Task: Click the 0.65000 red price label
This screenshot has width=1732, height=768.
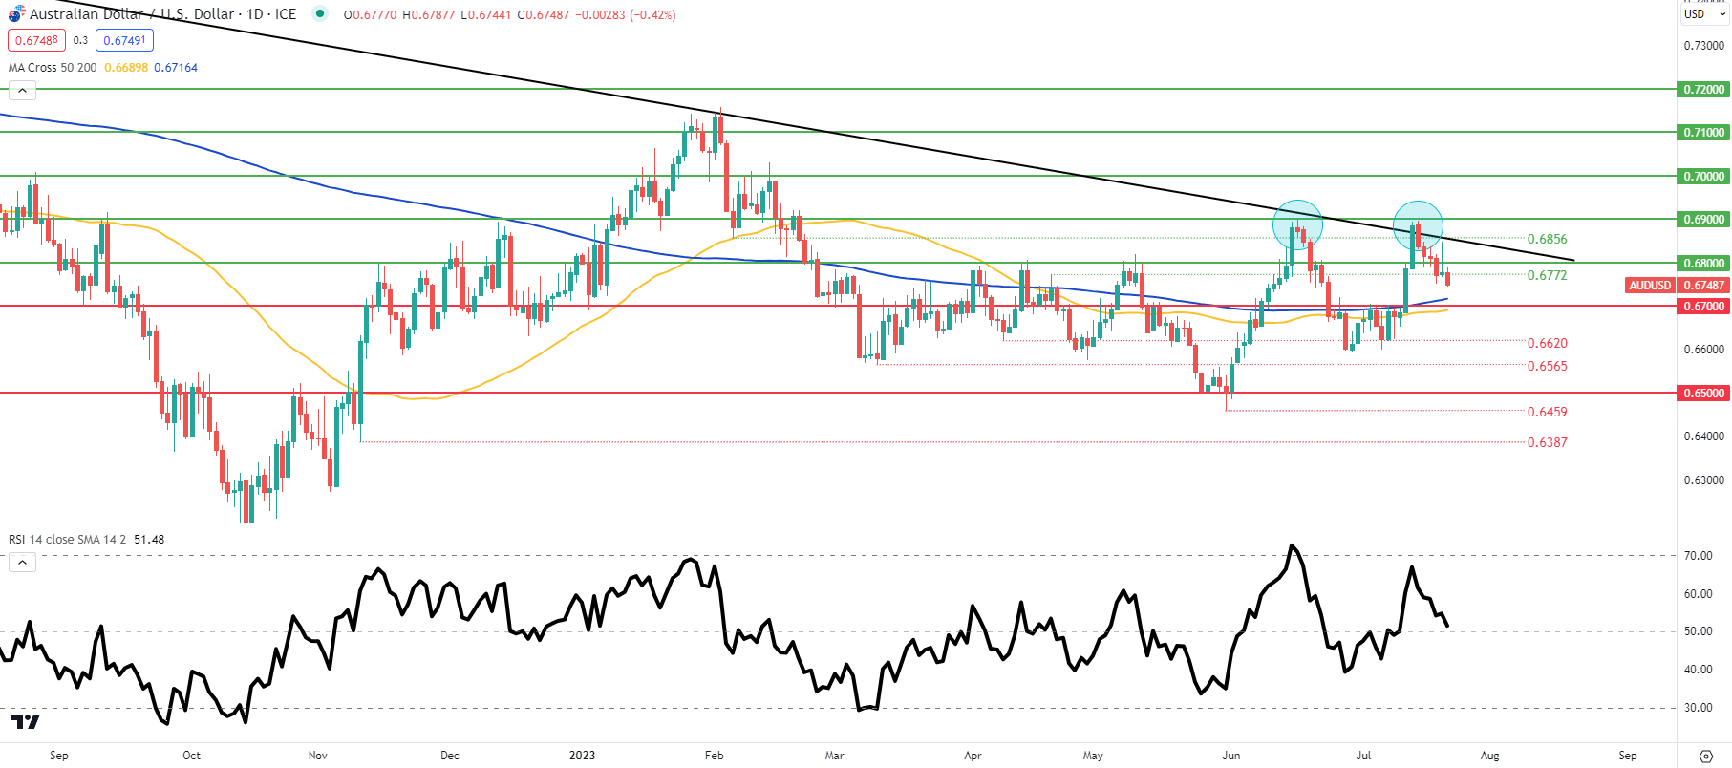Action: tap(1703, 394)
